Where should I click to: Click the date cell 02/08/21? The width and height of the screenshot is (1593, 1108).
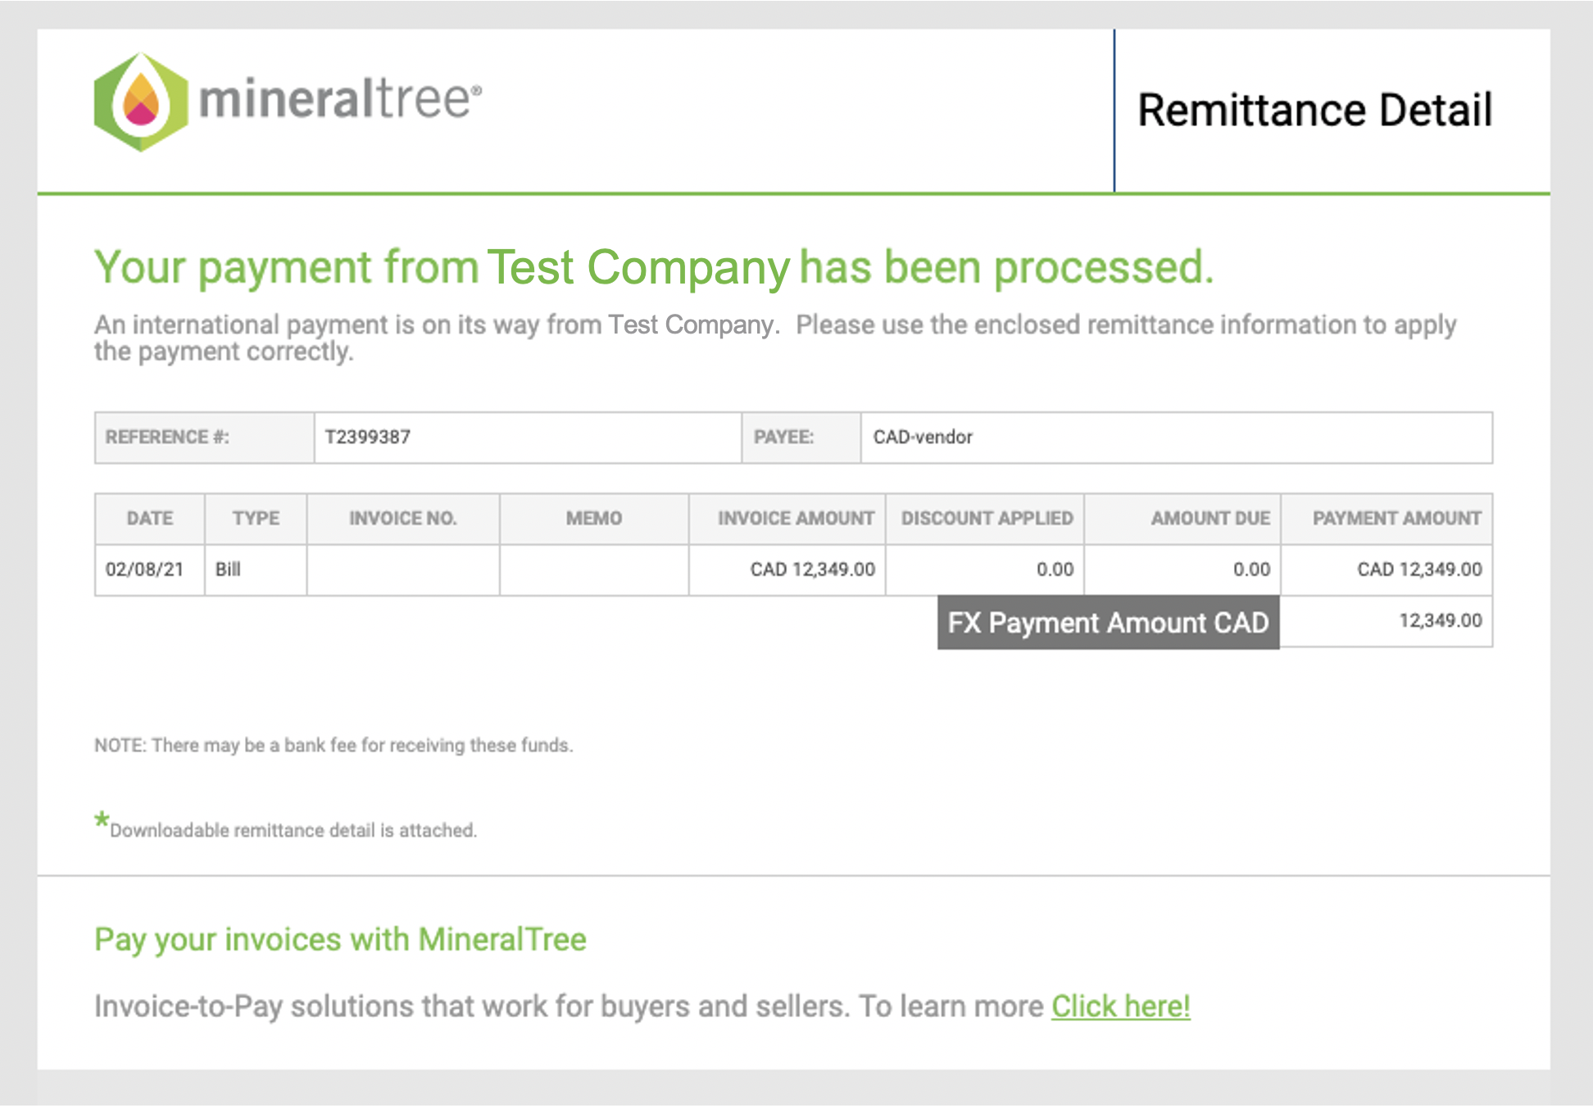tap(150, 570)
